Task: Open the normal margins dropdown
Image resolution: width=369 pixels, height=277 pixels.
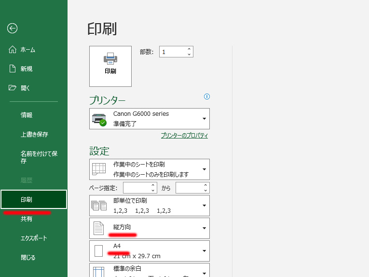Action: pos(150,270)
